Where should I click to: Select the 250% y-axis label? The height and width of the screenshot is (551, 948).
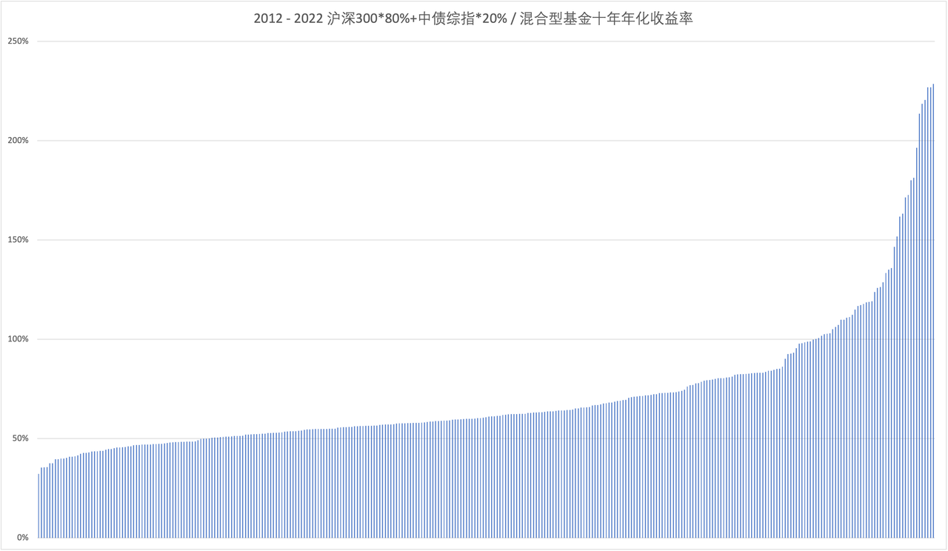click(x=18, y=41)
